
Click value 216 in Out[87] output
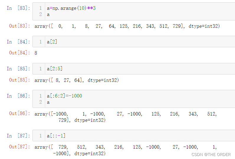(x=118, y=147)
